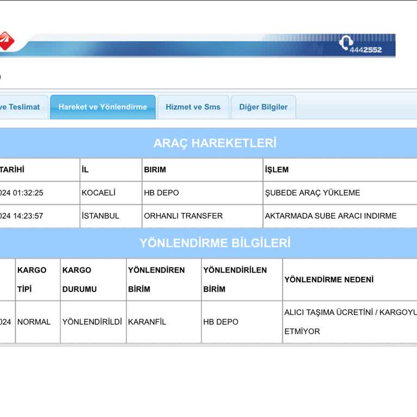Click the ORHANLI TRANSFER cell
The height and width of the screenshot is (417, 417).
tap(203, 216)
